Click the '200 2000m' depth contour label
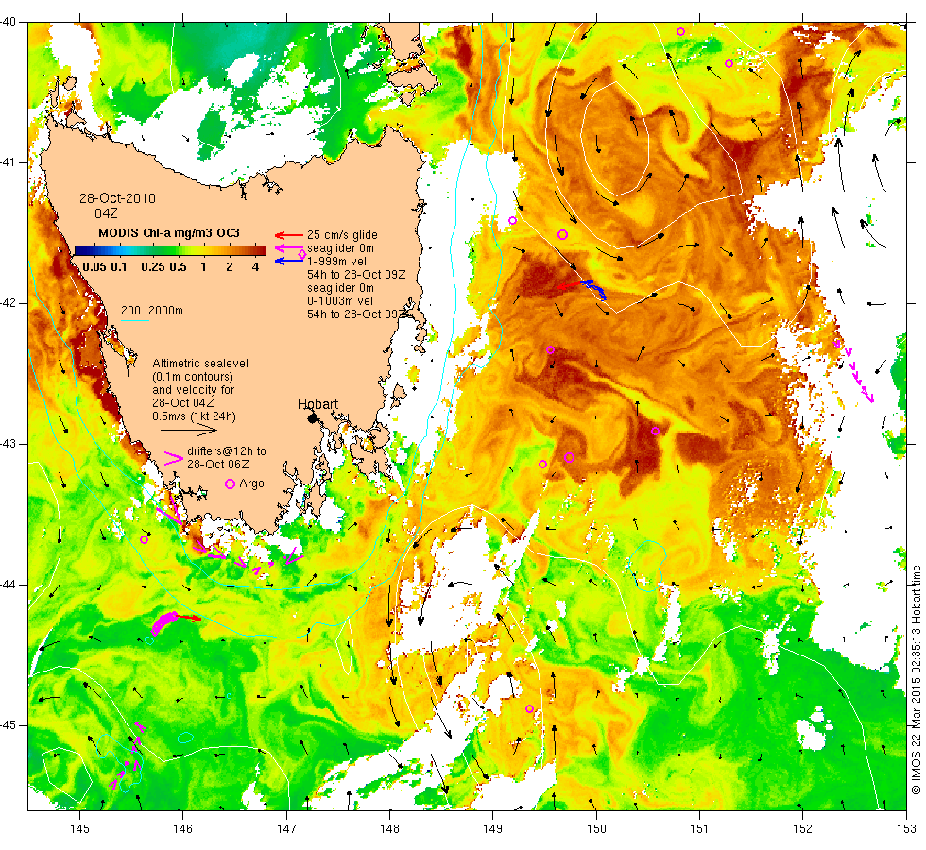Screen dimensions: 926x850 point(152,311)
